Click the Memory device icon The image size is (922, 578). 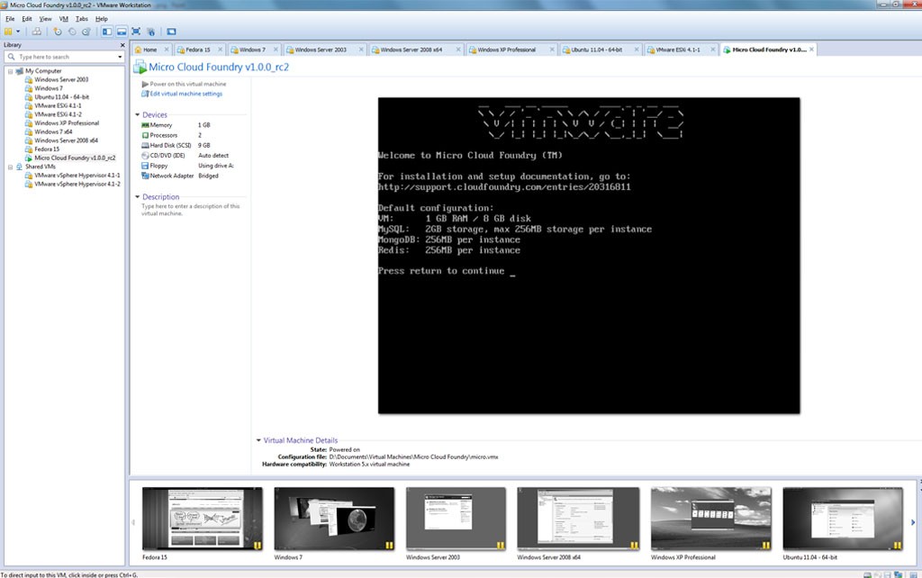145,125
